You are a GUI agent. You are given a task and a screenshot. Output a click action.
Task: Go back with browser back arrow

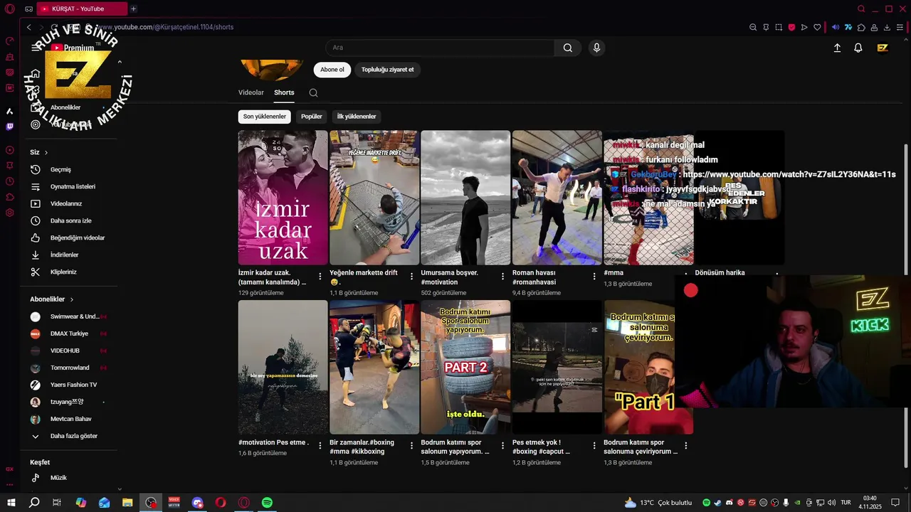point(28,27)
